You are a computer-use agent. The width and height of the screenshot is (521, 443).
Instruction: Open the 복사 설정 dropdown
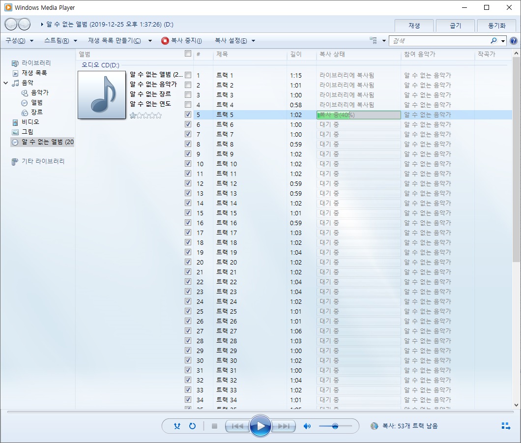point(234,40)
